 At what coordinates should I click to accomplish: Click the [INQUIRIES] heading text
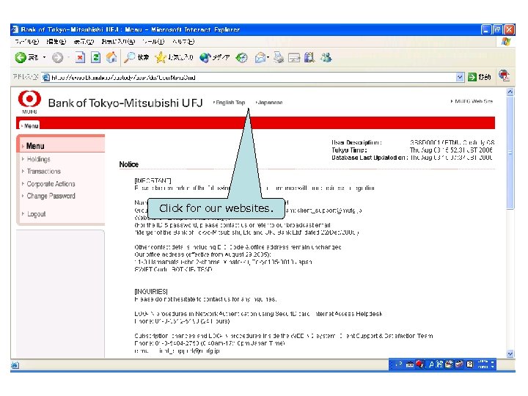click(x=151, y=291)
